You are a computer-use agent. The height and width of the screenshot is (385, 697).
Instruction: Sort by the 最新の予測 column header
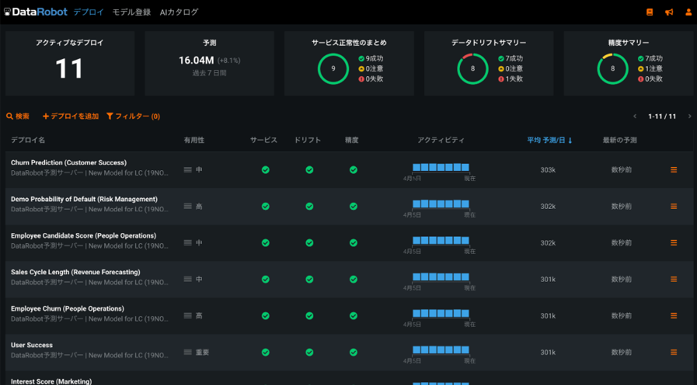[x=619, y=140]
